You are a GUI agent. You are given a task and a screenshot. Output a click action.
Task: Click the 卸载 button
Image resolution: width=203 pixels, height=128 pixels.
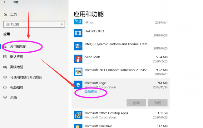point(158,103)
